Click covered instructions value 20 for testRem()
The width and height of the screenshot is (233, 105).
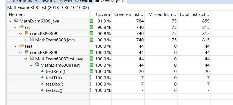[141, 72]
